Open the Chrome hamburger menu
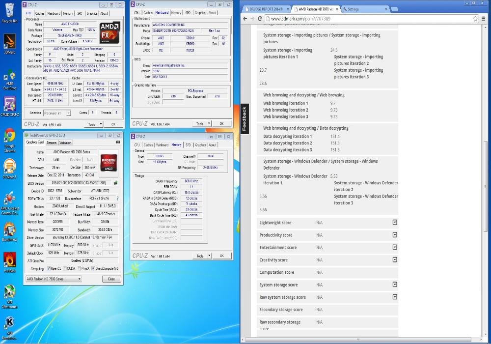Image resolution: width=491 pixels, height=344 pixels. pos(484,19)
